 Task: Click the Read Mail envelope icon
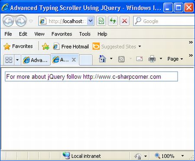click(x=140, y=59)
